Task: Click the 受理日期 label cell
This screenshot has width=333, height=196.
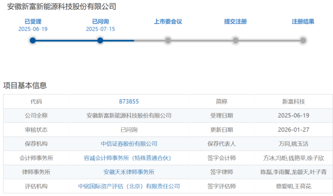Action: point(221,115)
